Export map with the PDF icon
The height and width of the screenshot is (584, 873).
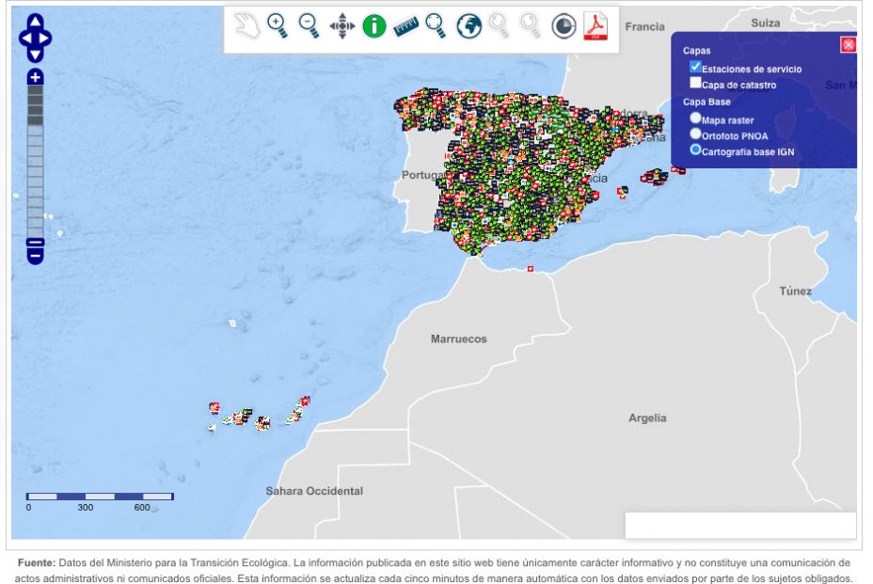pos(595,26)
